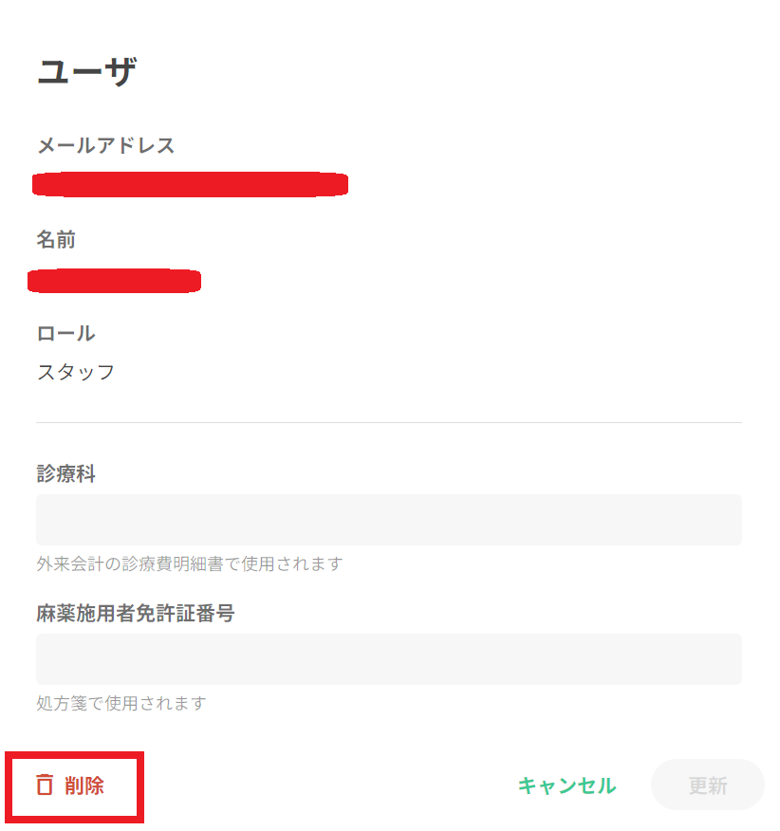The image size is (780, 831).
Task: Click the trash can delete icon
Action: tap(45, 785)
